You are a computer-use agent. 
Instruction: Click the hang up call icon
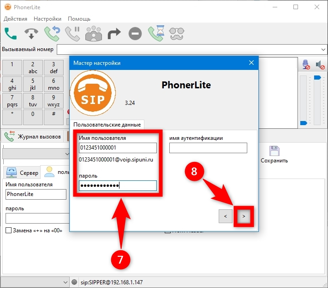point(31,34)
